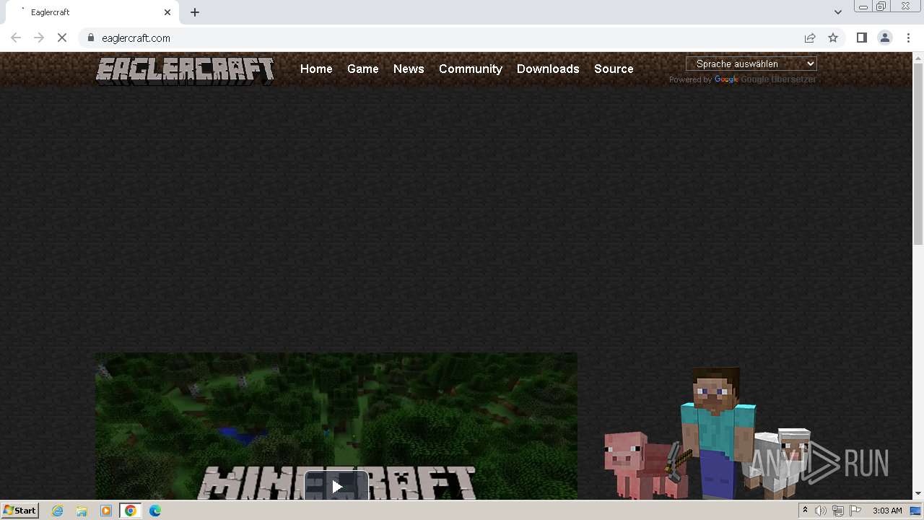The height and width of the screenshot is (520, 924).
Task: Click the Eaglercraft logo
Action: [186, 71]
